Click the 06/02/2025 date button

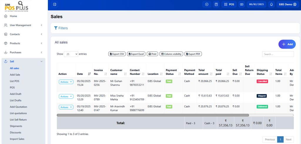tap(256, 4)
